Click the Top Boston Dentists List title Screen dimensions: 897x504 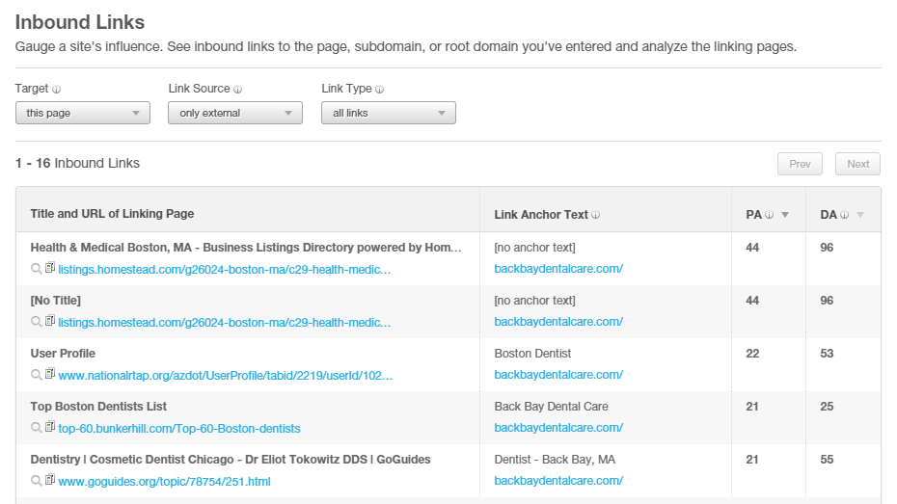(x=98, y=407)
